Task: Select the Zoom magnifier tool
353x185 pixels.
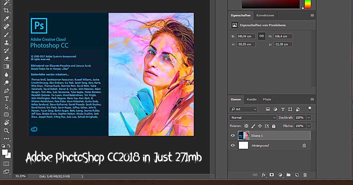Action: click(x=6, y=130)
